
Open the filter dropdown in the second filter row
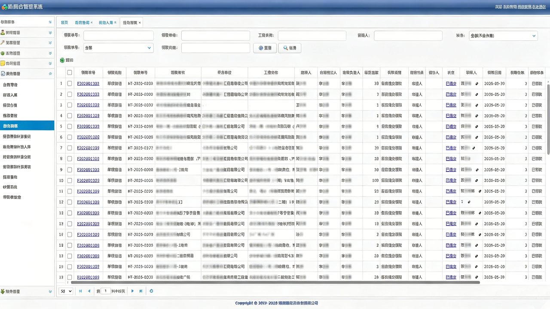(x=118, y=48)
